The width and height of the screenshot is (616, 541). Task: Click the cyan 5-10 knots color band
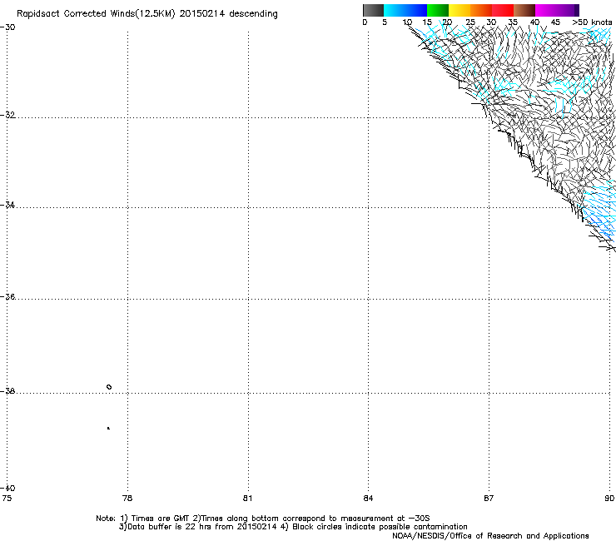pyautogui.click(x=395, y=10)
